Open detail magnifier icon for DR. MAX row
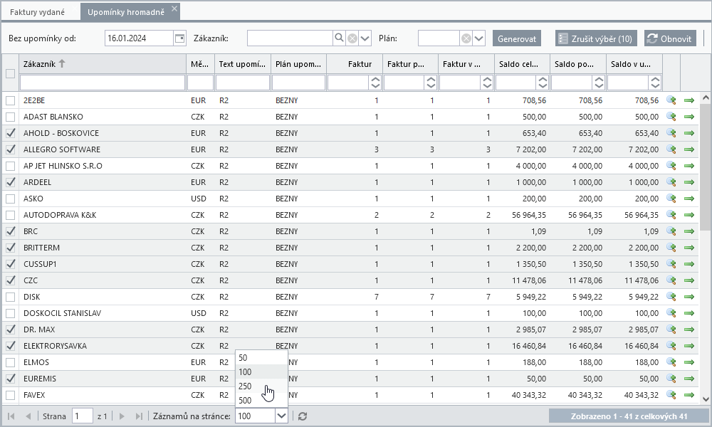712x427 pixels. click(x=671, y=329)
